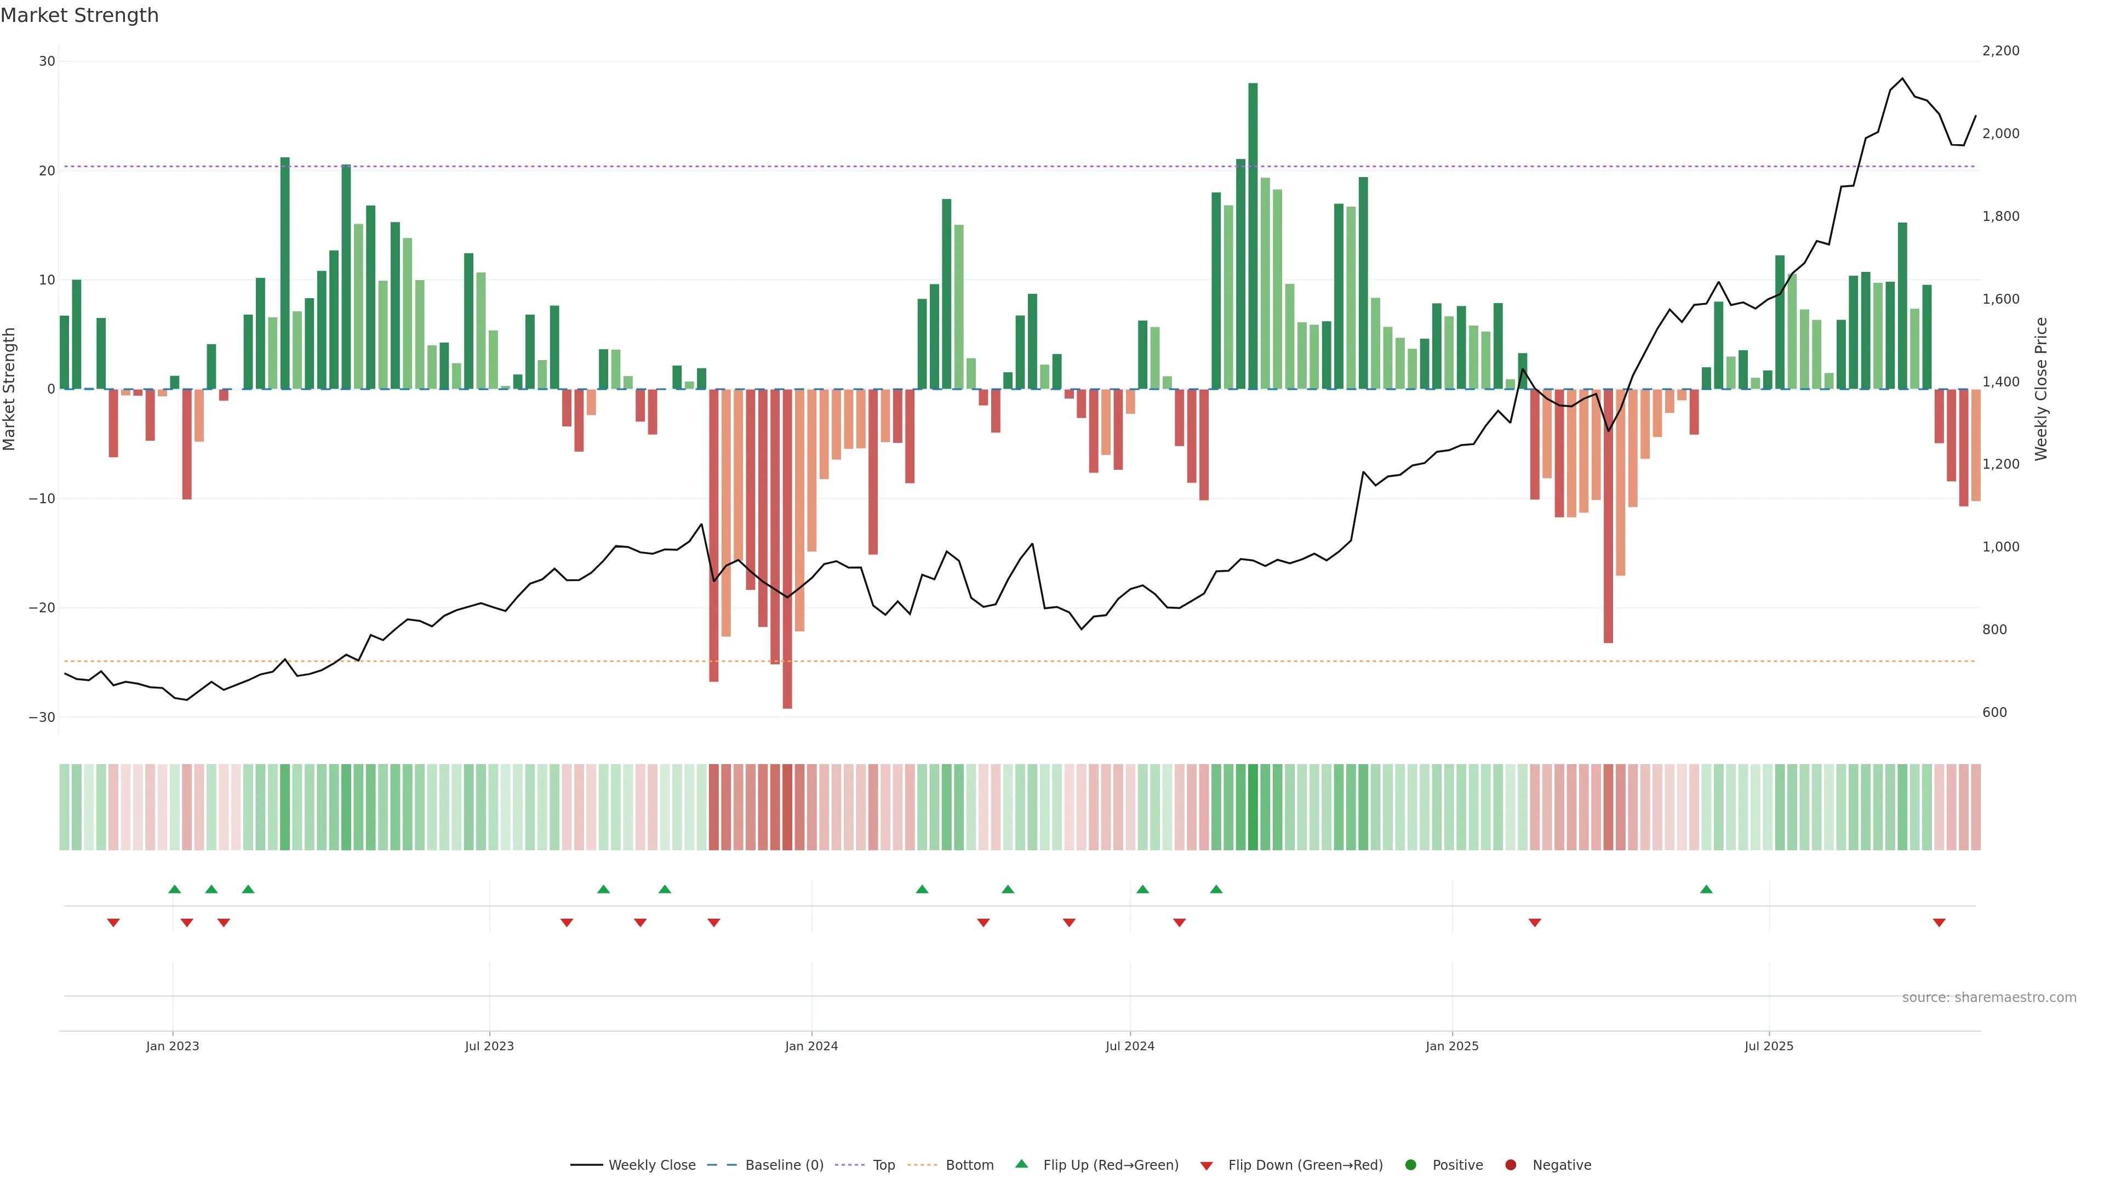The image size is (2104, 1184).
Task: Click the Market Strength chart title
Action: [x=79, y=15]
